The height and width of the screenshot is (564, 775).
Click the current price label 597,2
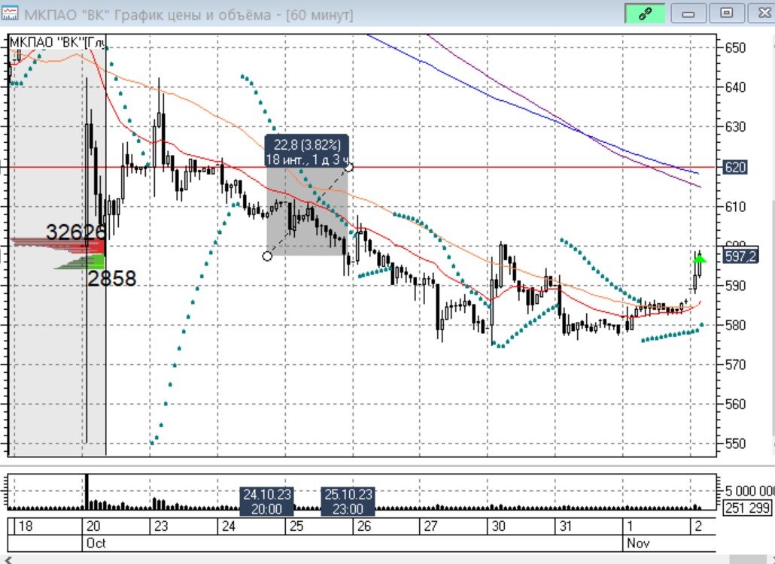pos(740,256)
